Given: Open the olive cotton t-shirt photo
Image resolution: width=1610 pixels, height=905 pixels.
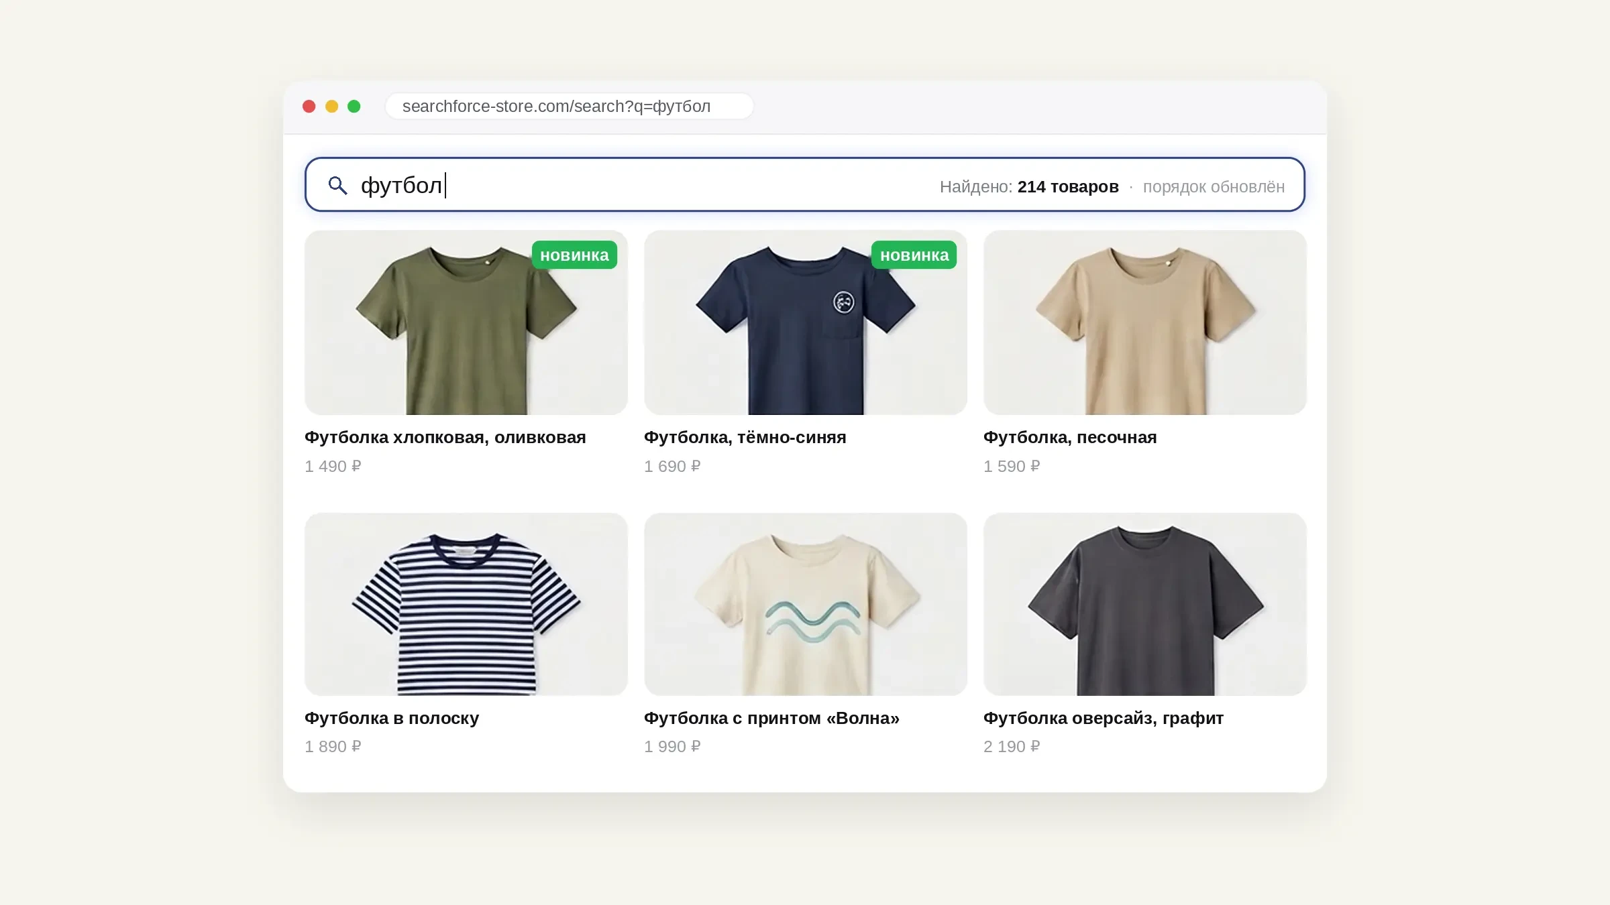Looking at the screenshot, I should coord(466,322).
